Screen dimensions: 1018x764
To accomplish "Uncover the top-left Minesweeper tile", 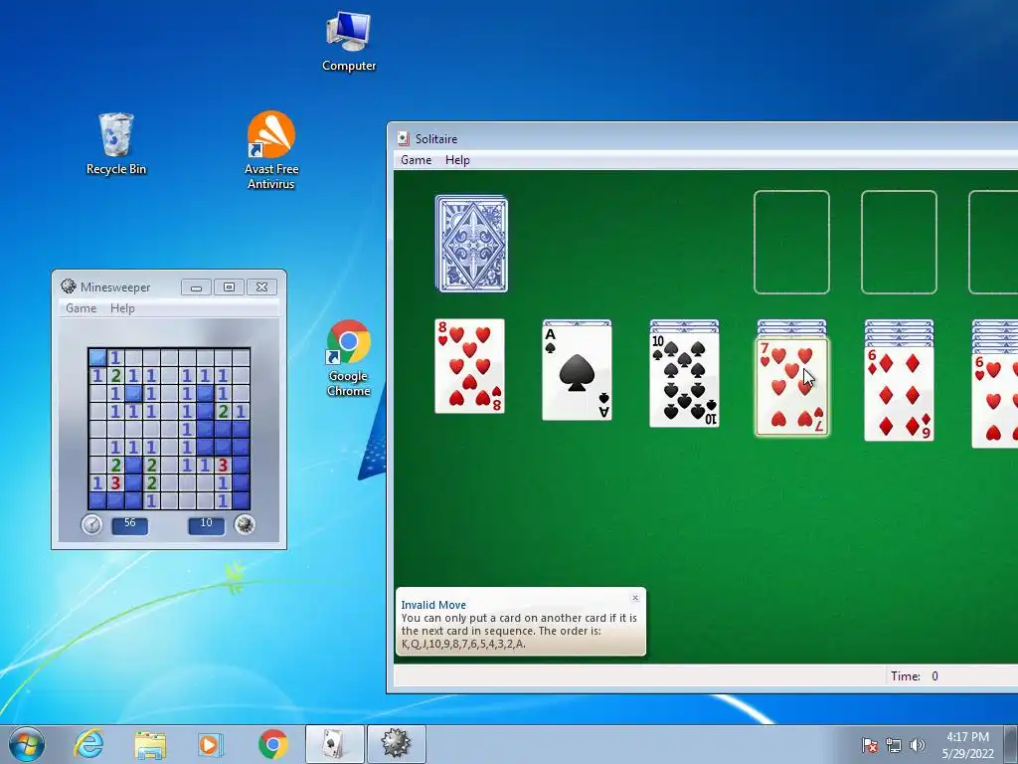I will tap(97, 357).
